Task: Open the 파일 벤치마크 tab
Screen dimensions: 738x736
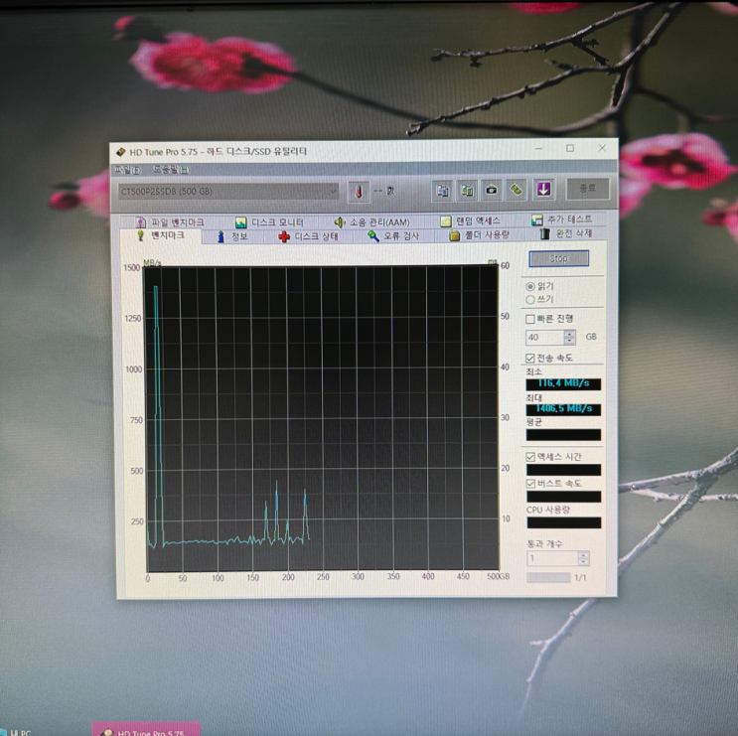Action: coord(171,222)
